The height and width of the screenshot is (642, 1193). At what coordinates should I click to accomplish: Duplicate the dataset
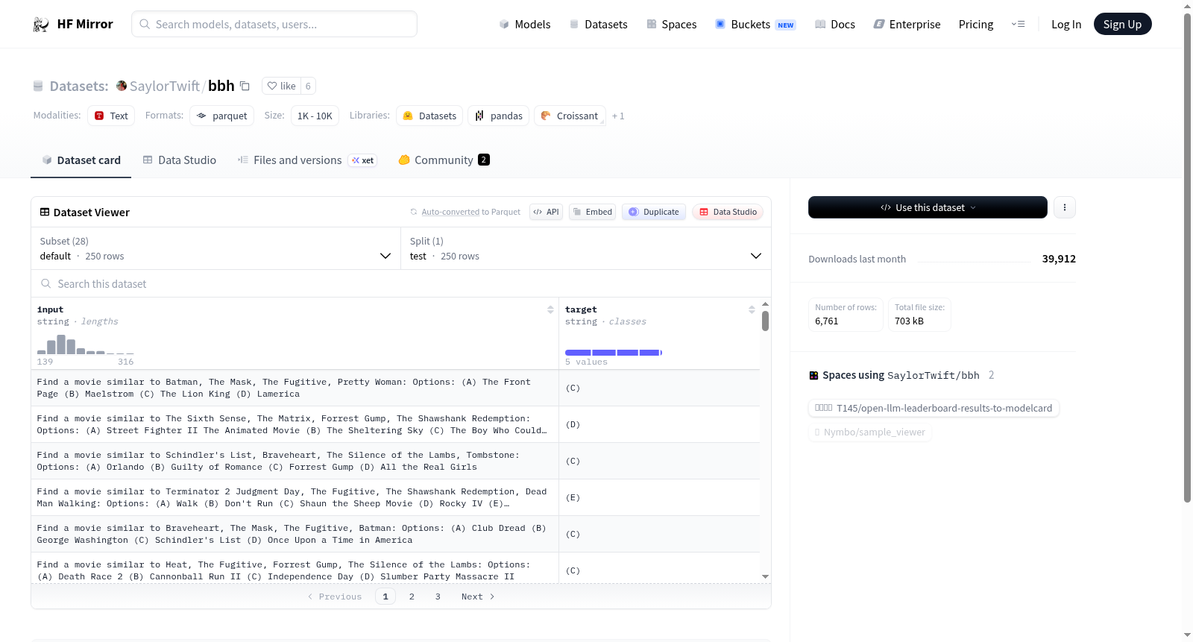pos(654,212)
